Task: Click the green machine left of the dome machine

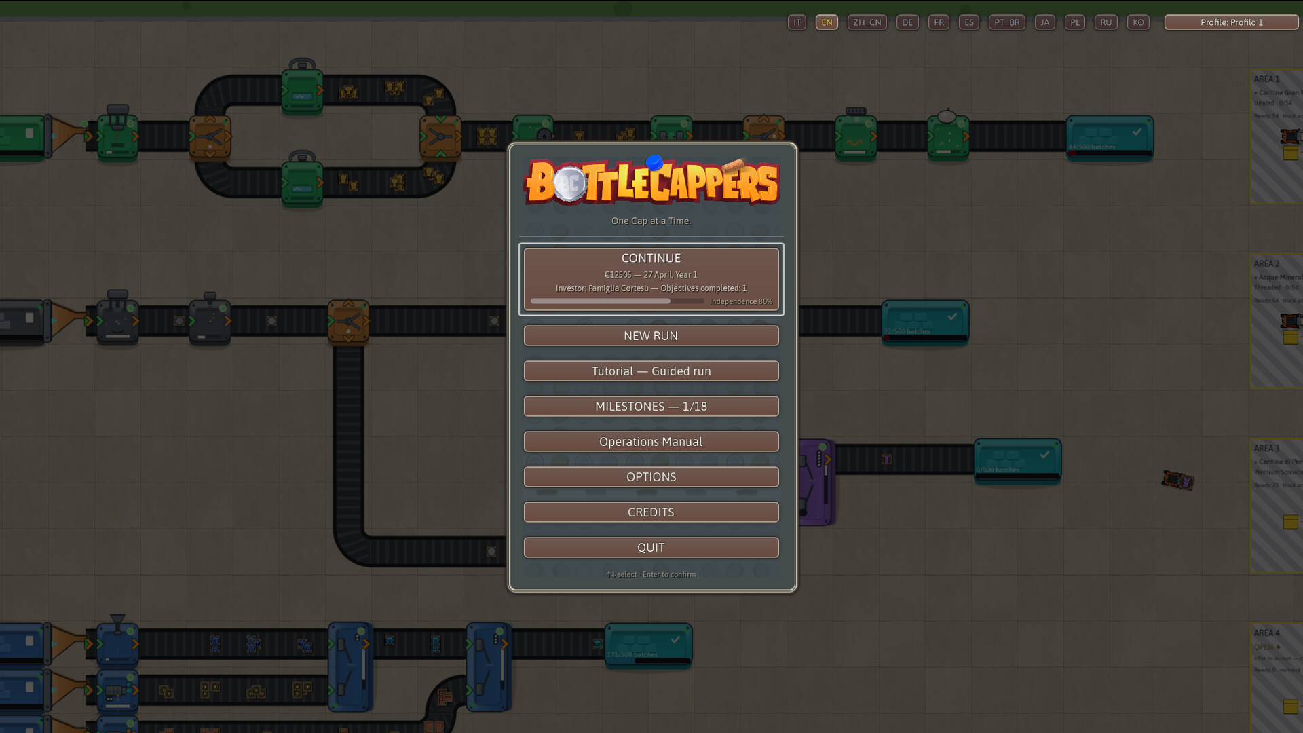Action: coord(856,135)
